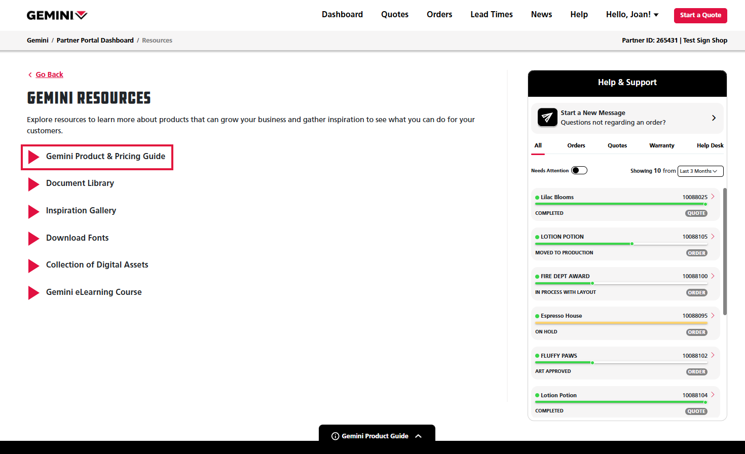
Task: Expand the Gemini Product Guide bottom panel chevron
Action: click(x=418, y=436)
